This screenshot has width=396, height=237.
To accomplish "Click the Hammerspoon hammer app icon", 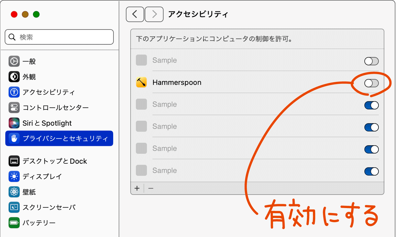I will [141, 82].
